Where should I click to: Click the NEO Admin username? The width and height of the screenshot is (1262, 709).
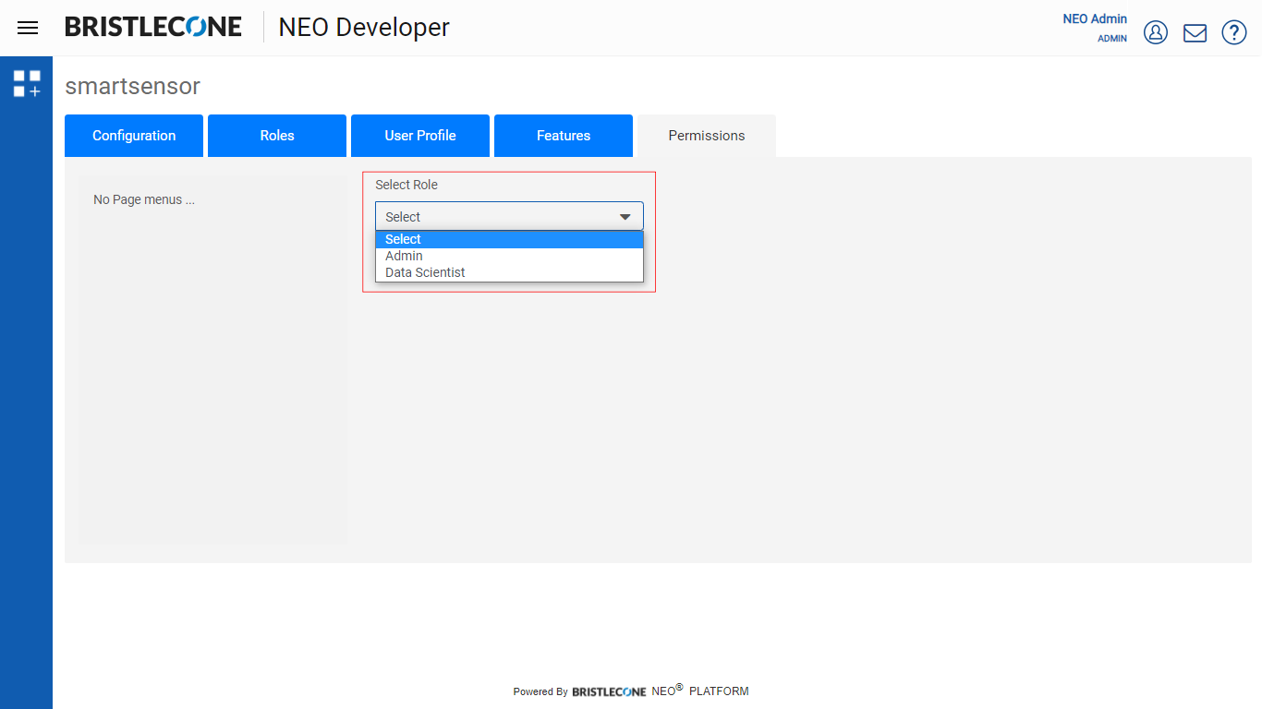[1095, 18]
